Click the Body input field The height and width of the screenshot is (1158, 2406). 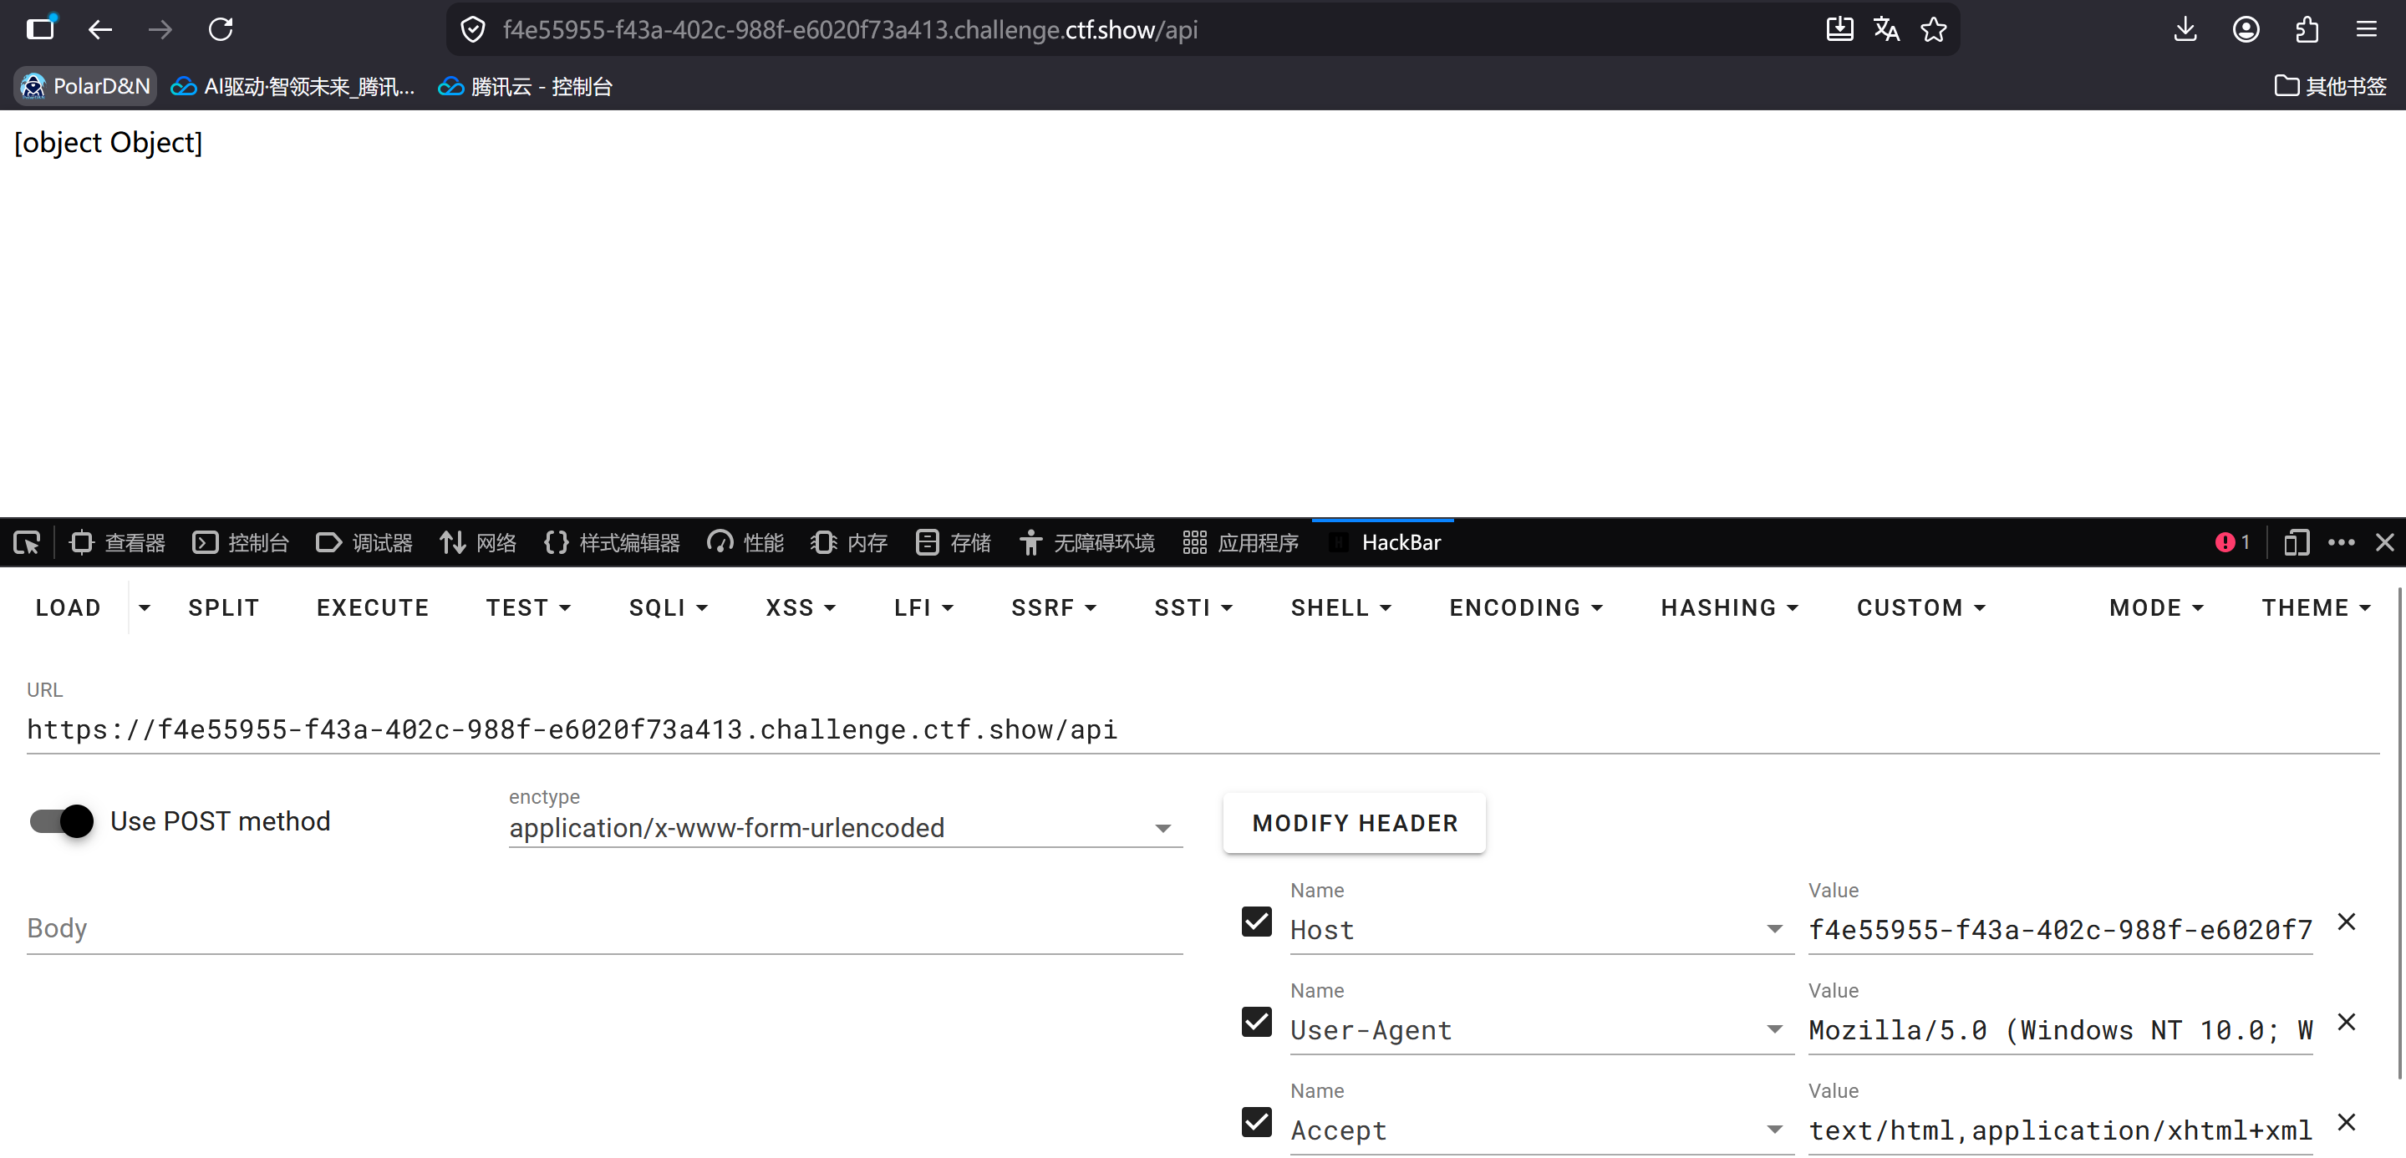604,928
